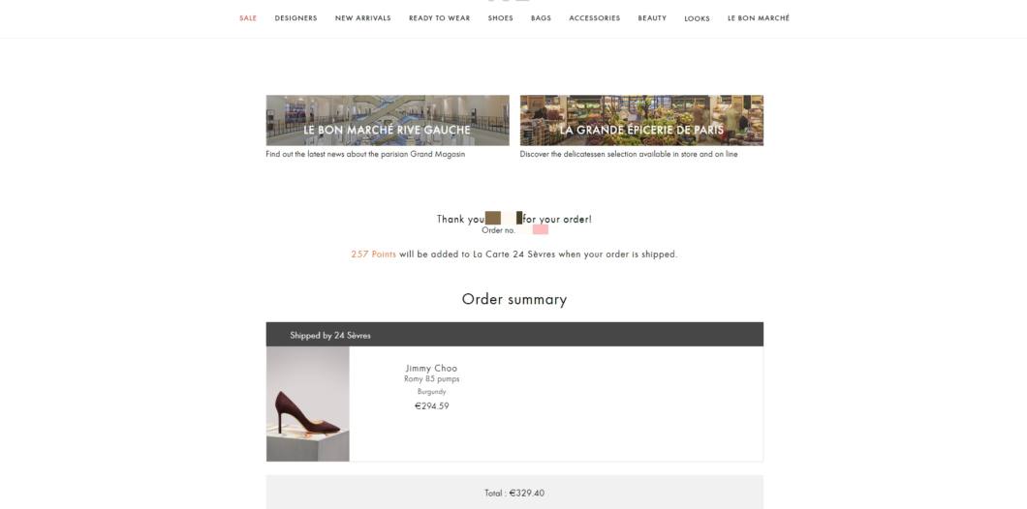Click the burgundy pump product image
This screenshot has width=1027, height=509.
click(308, 404)
